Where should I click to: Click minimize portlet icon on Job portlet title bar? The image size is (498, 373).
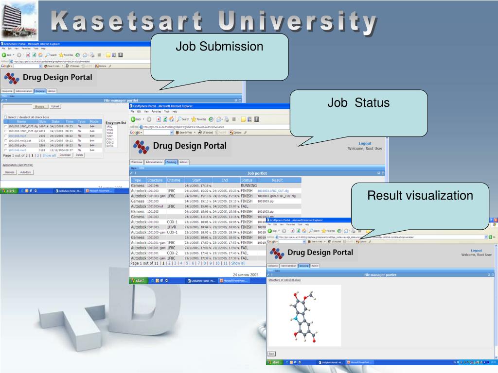[x=378, y=173]
